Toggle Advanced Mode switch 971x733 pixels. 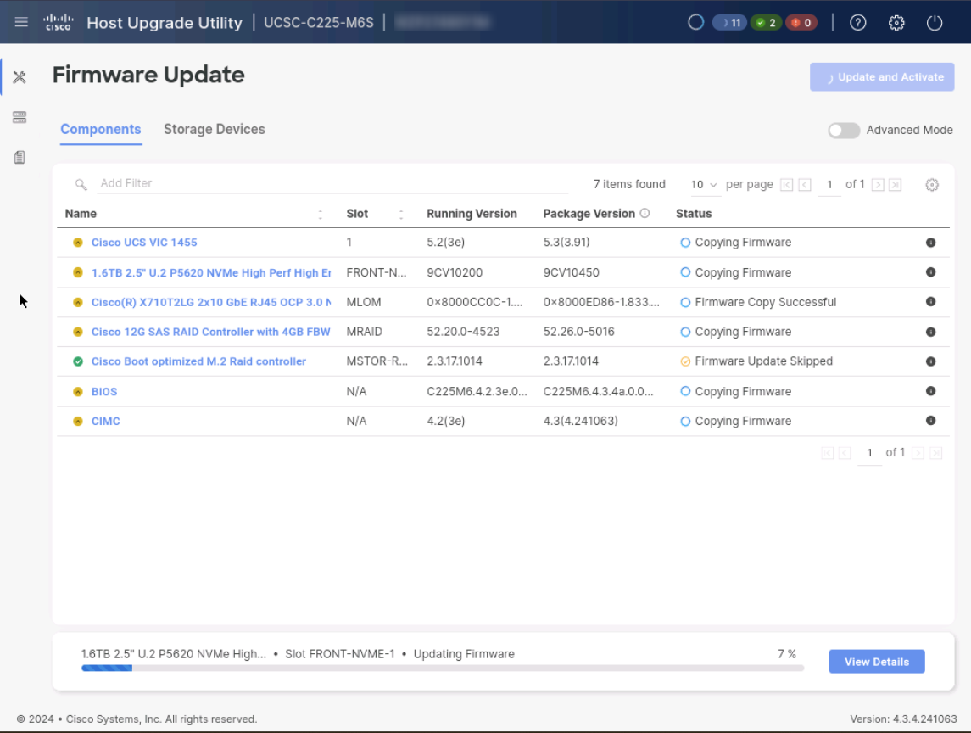(844, 130)
